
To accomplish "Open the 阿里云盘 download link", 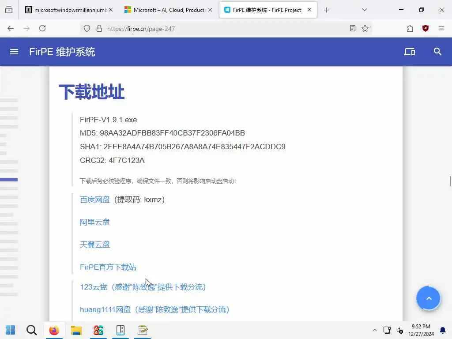I will coord(95,222).
